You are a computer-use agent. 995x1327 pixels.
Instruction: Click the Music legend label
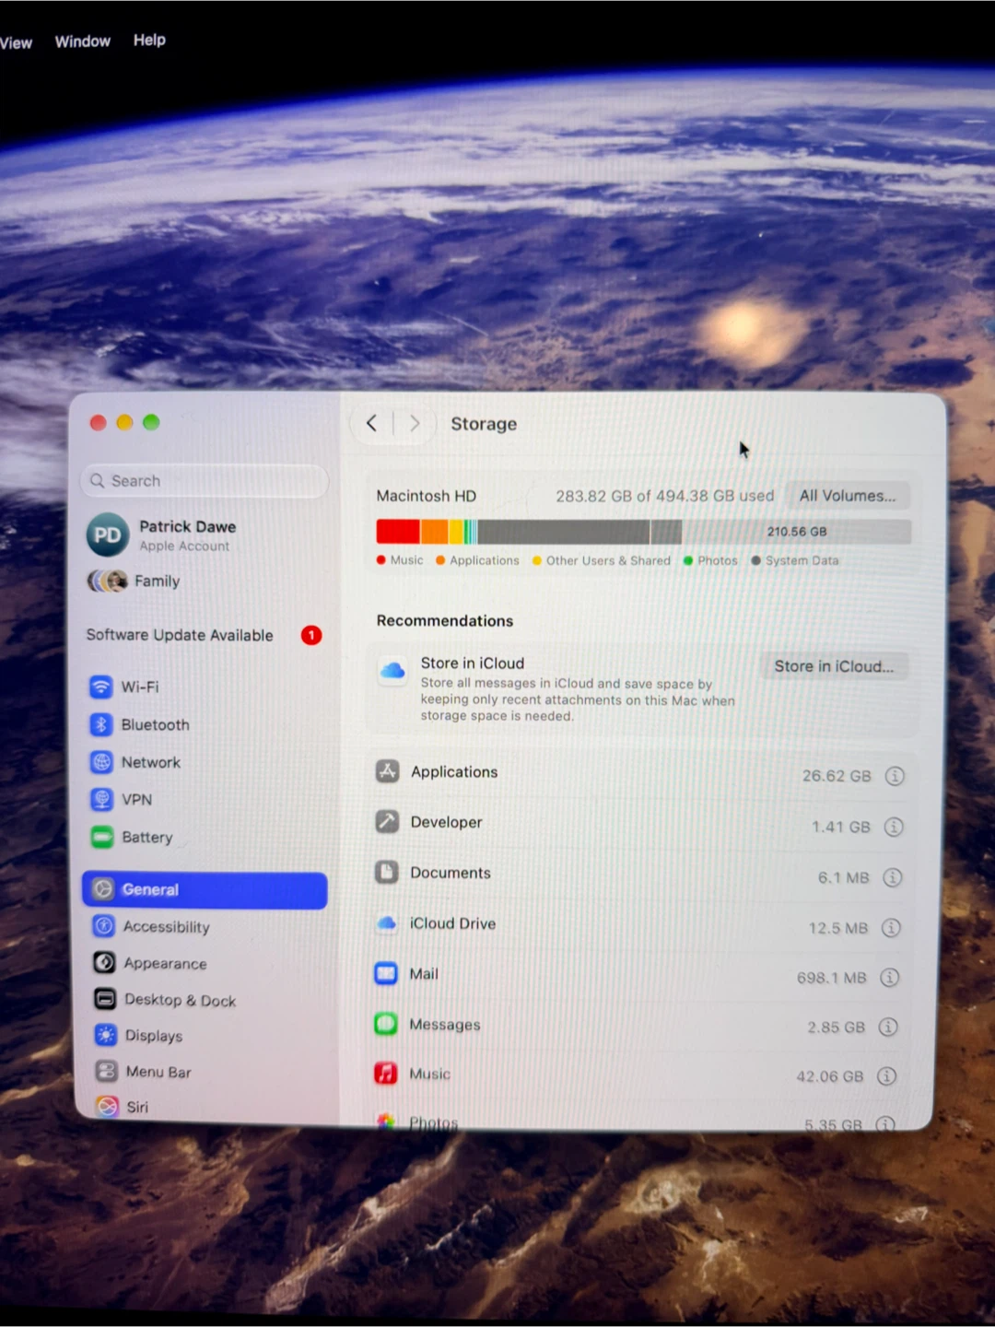pos(406,559)
